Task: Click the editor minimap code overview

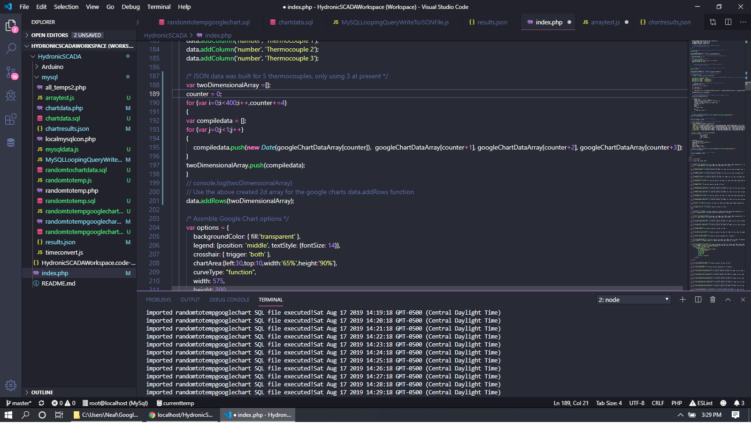Action: (717, 165)
